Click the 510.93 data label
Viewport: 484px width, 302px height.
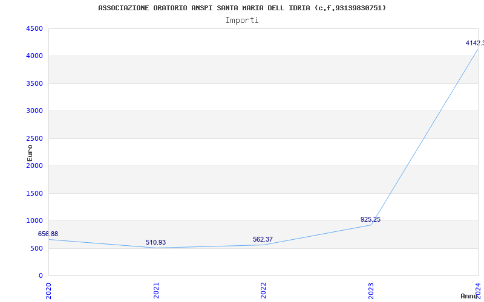click(155, 243)
